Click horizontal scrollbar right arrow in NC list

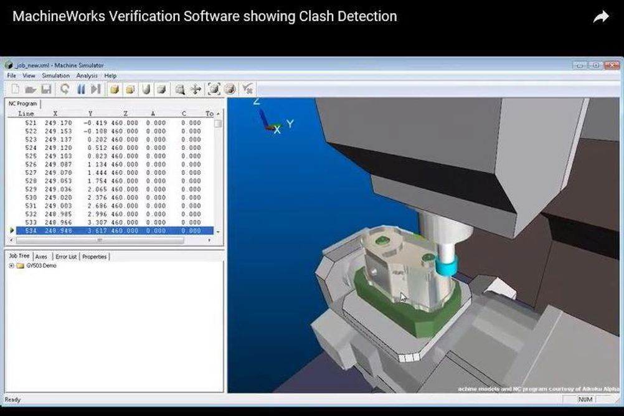click(x=209, y=240)
